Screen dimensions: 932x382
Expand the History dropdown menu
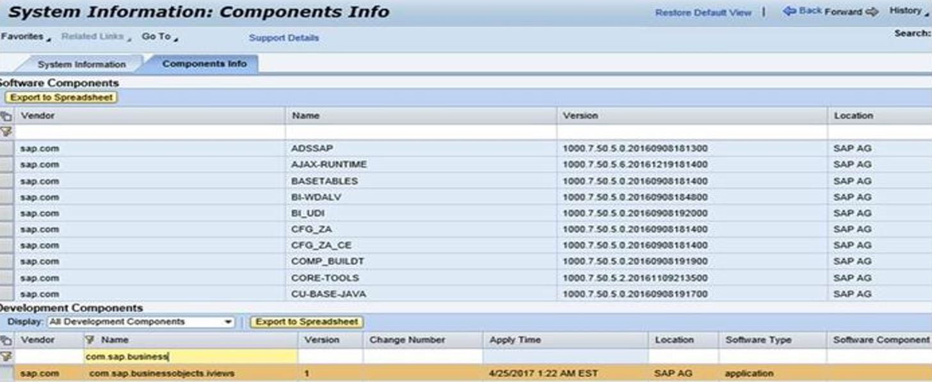pos(908,11)
